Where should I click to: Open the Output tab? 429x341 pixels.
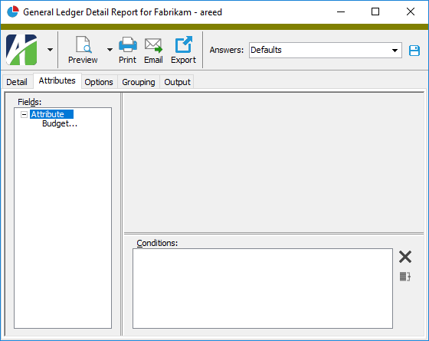click(x=177, y=82)
